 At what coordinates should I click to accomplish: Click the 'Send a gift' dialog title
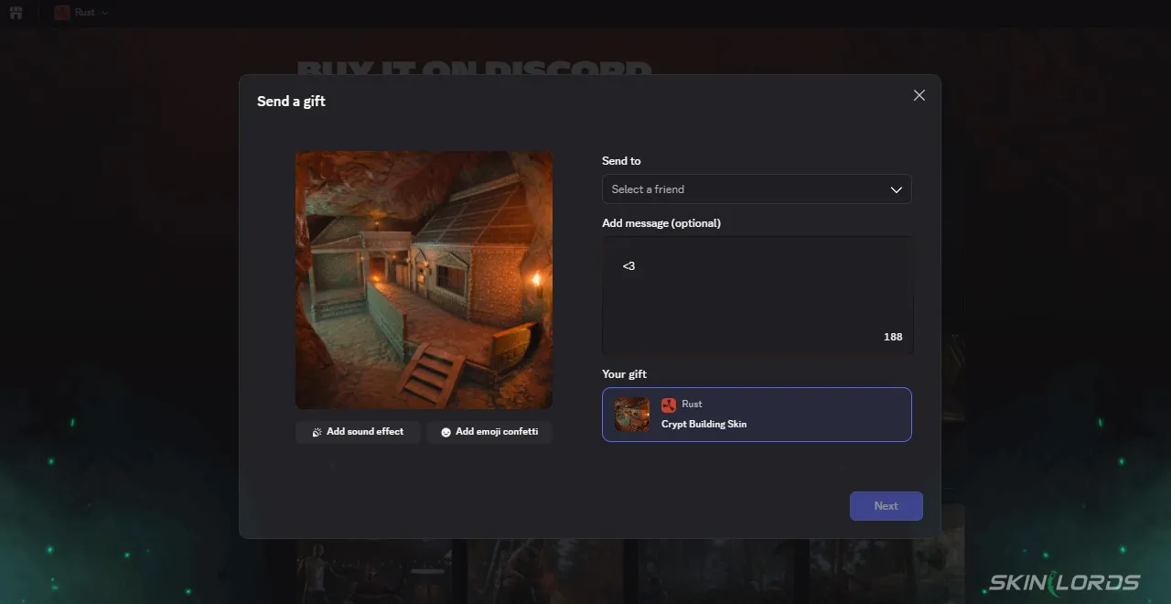coord(291,102)
